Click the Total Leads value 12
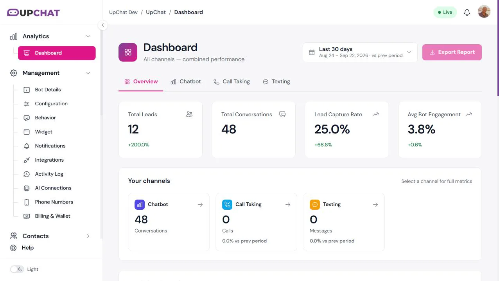 tap(133, 130)
